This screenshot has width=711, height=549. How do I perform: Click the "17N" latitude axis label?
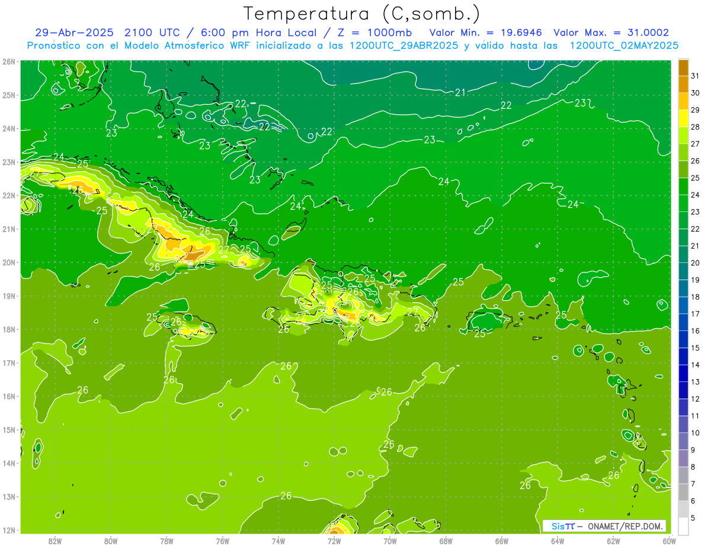click(x=8, y=362)
